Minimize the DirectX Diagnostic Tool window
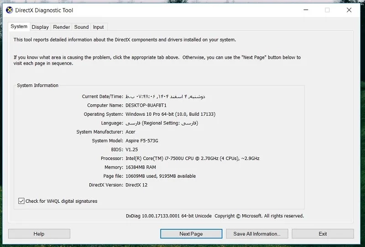 click(x=306, y=10)
